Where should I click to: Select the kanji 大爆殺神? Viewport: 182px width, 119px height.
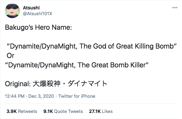click(x=47, y=83)
